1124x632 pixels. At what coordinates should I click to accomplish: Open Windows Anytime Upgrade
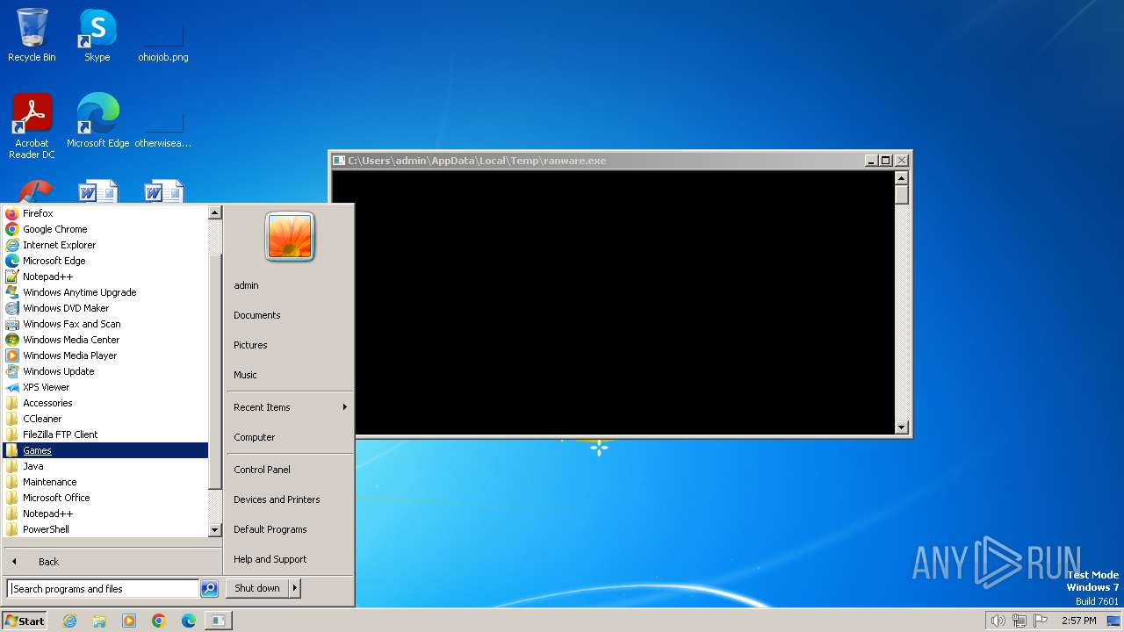coord(105,292)
